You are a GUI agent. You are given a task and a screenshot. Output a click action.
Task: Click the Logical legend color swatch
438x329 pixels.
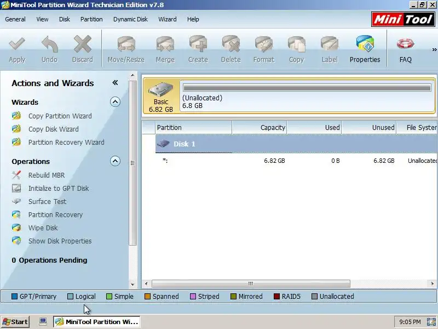point(71,296)
